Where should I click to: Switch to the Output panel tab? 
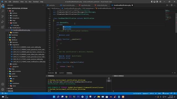click(61, 73)
